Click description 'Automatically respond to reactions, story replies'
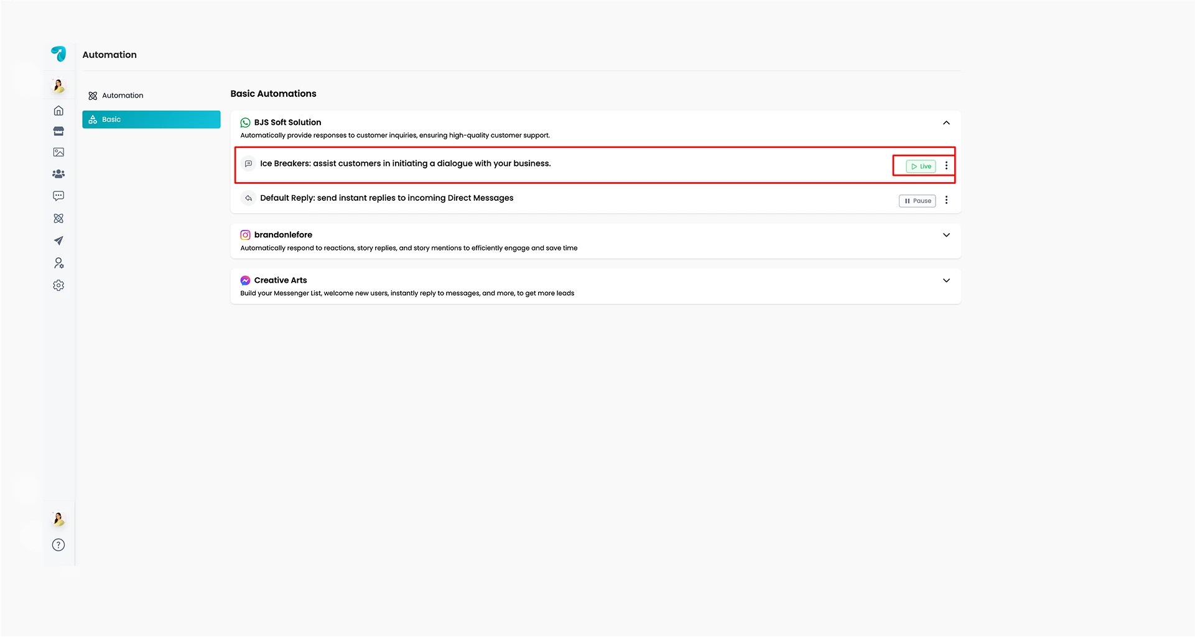 pos(409,248)
